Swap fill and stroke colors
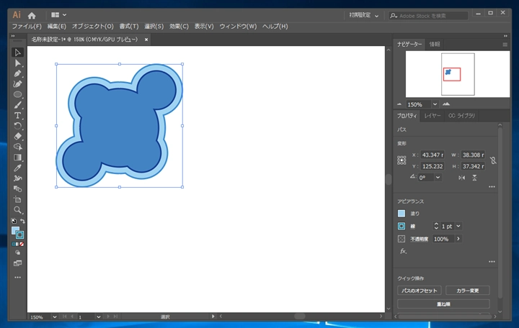 tap(22, 221)
